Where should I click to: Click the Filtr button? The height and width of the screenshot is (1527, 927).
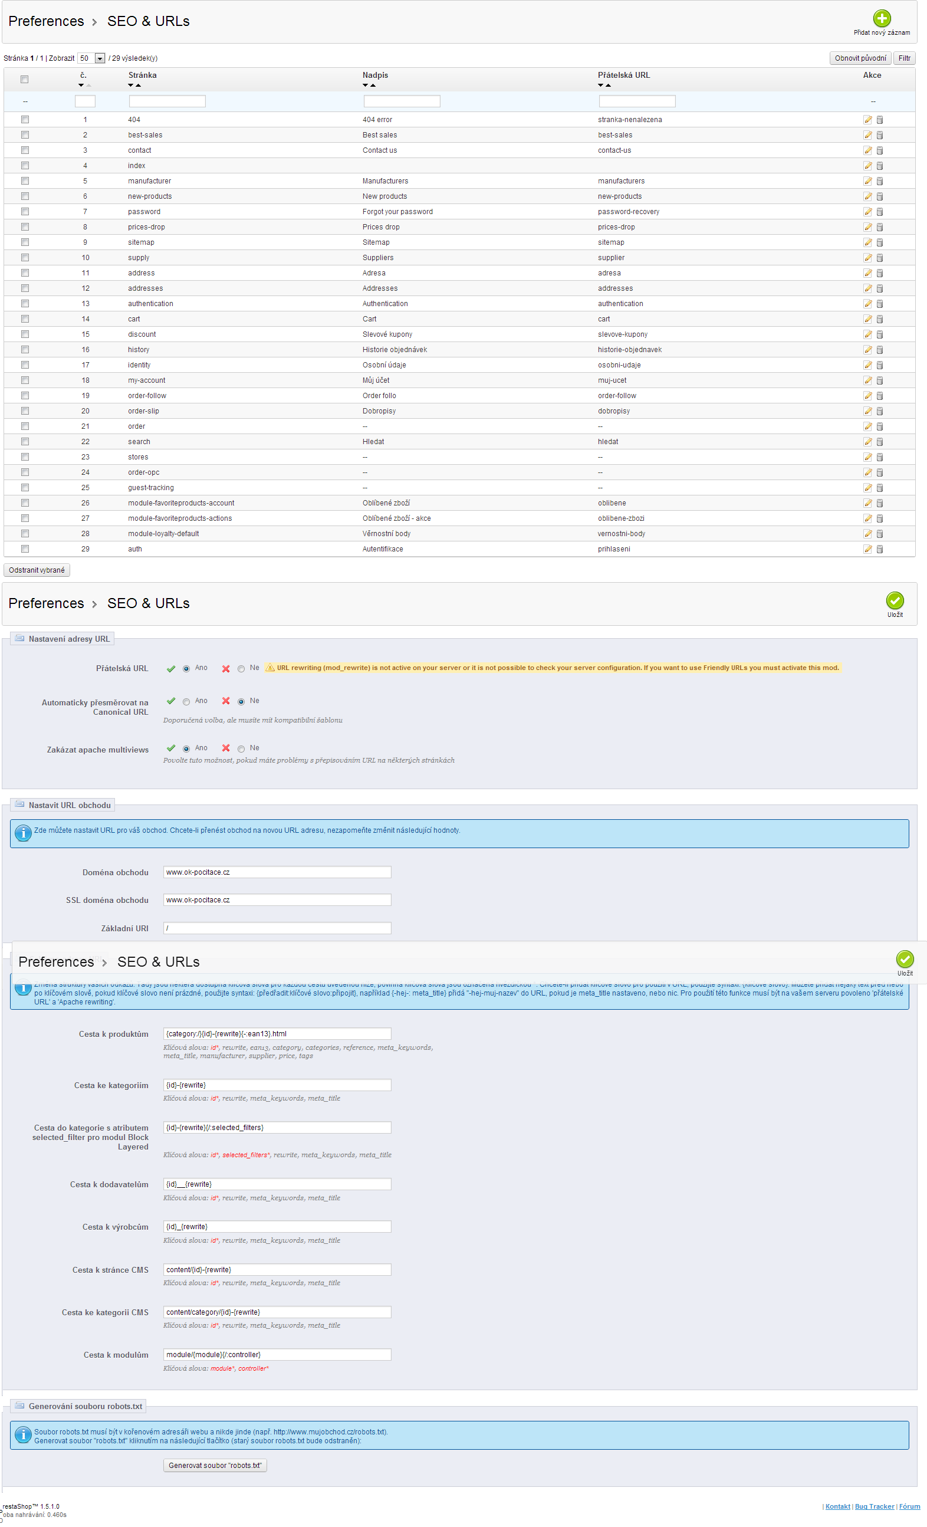(x=905, y=58)
